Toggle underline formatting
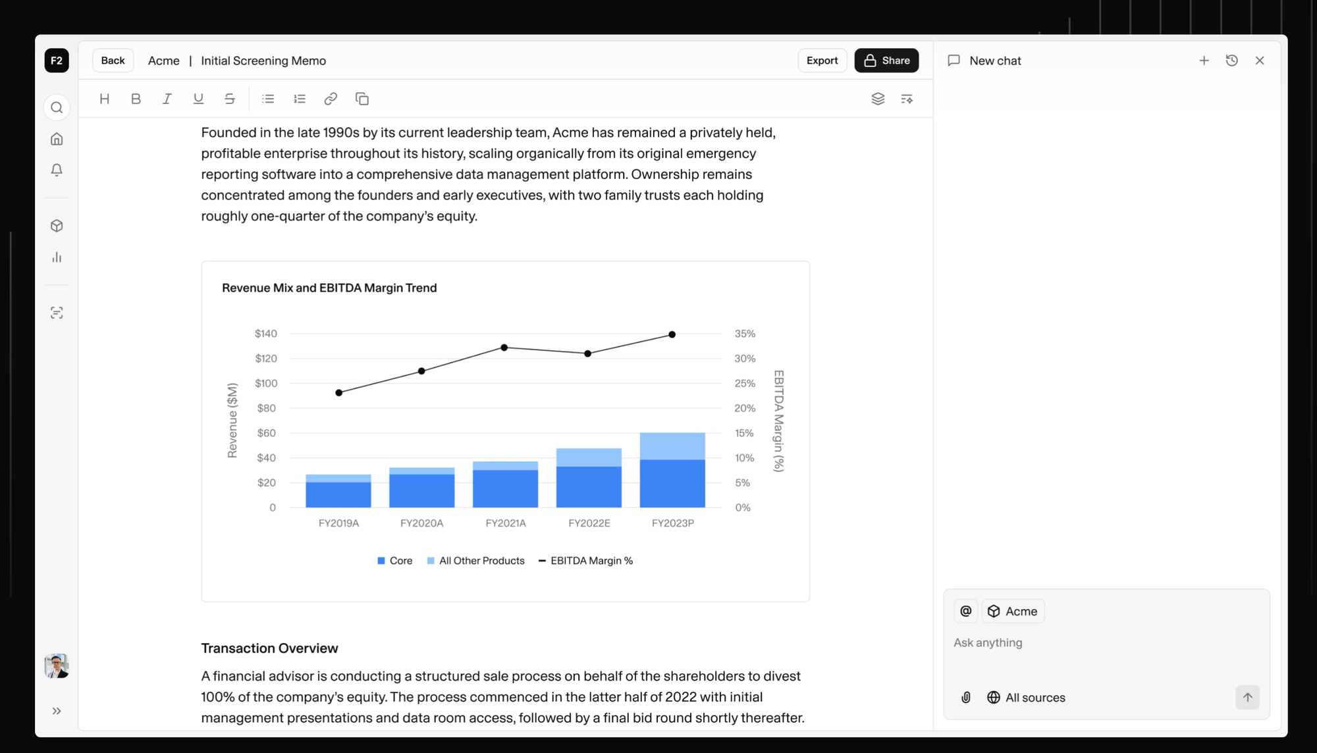Screen dimensions: 1317x753 point(198,99)
